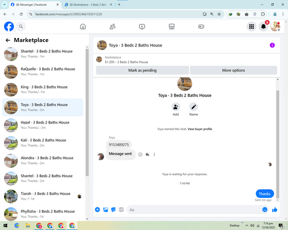Open the Video (Watch) tab icon
Image resolution: width=288 pixels, height=230 pixels.
(x=142, y=26)
